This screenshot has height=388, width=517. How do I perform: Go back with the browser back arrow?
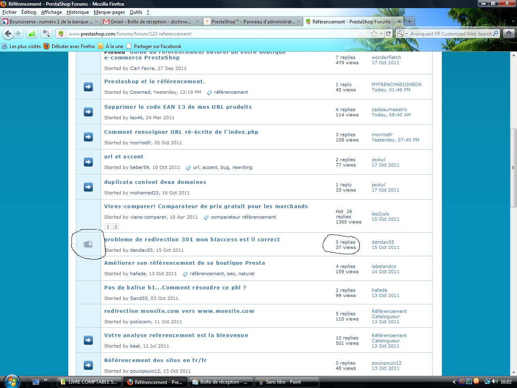point(8,34)
